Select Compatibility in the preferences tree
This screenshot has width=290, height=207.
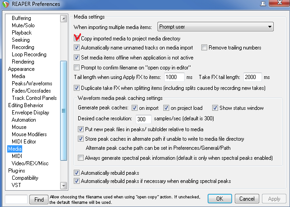click(x=25, y=177)
